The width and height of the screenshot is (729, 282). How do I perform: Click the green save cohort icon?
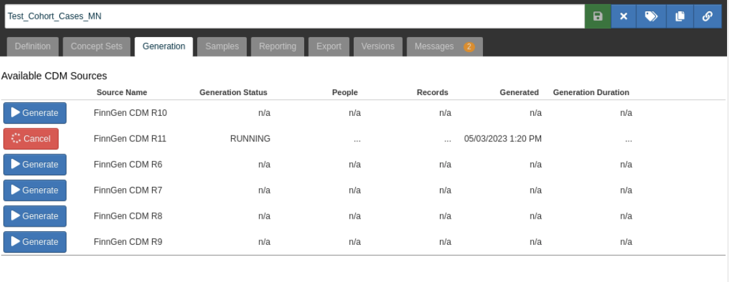click(597, 16)
